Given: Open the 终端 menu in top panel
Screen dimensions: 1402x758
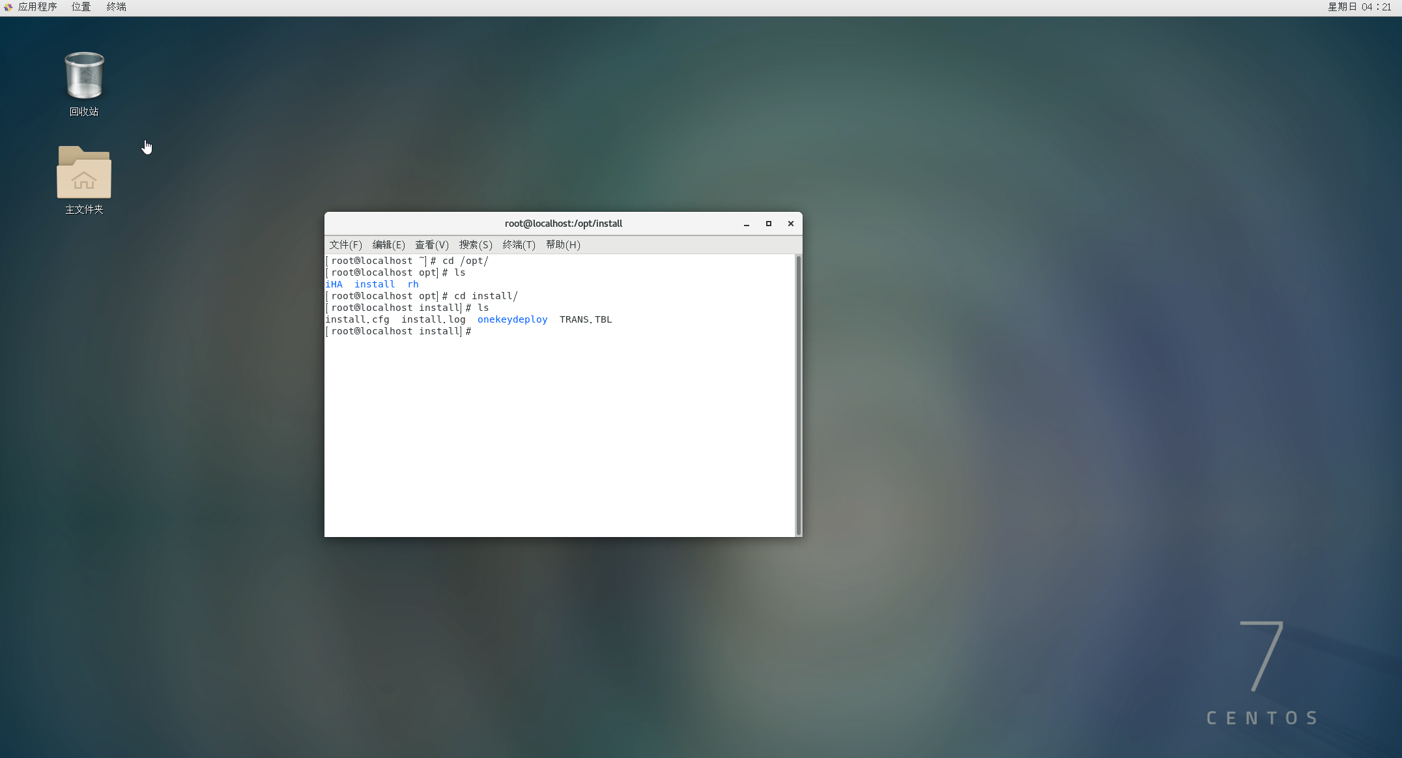Looking at the screenshot, I should point(116,7).
